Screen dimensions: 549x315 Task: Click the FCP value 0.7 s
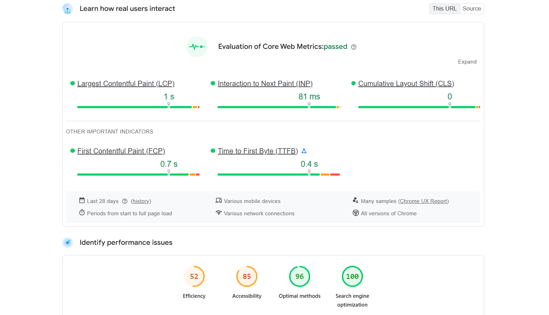[x=169, y=164]
